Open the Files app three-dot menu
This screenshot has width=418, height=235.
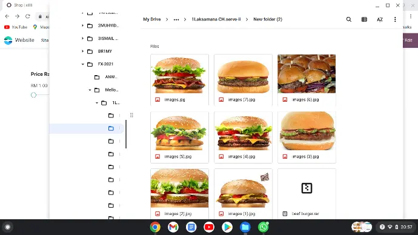(x=395, y=19)
